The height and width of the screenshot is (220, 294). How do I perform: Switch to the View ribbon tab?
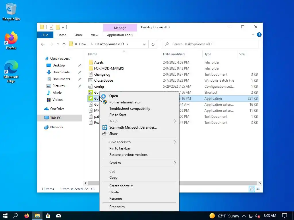pyautogui.click(x=94, y=35)
